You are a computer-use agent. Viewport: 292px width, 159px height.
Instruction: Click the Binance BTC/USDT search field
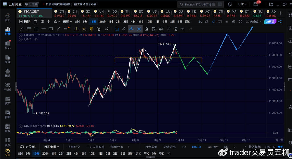(x=200, y=4)
